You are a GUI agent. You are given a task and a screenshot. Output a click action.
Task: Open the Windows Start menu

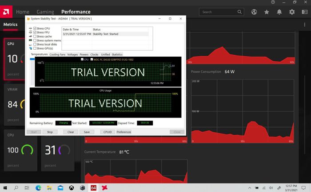5,188
